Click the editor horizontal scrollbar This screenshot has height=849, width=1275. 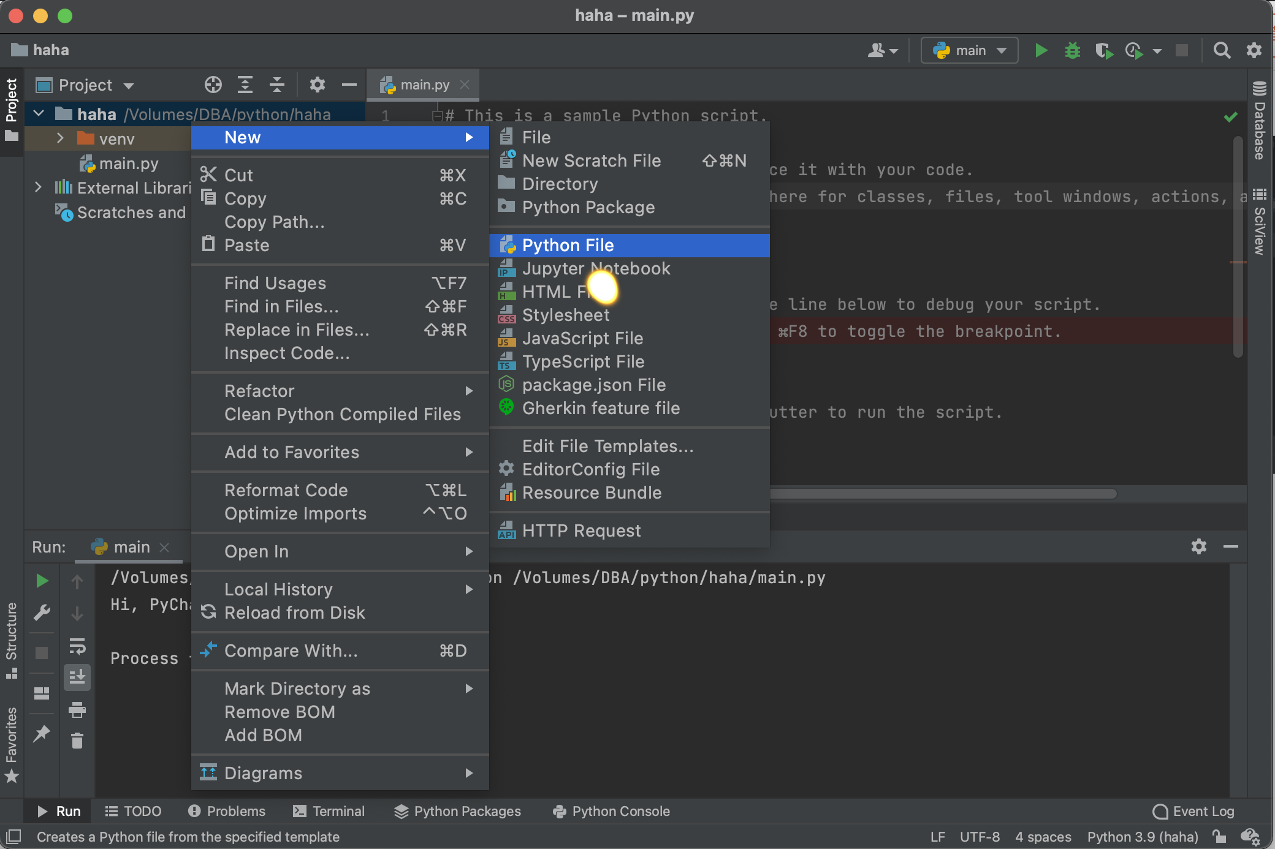[x=943, y=494]
